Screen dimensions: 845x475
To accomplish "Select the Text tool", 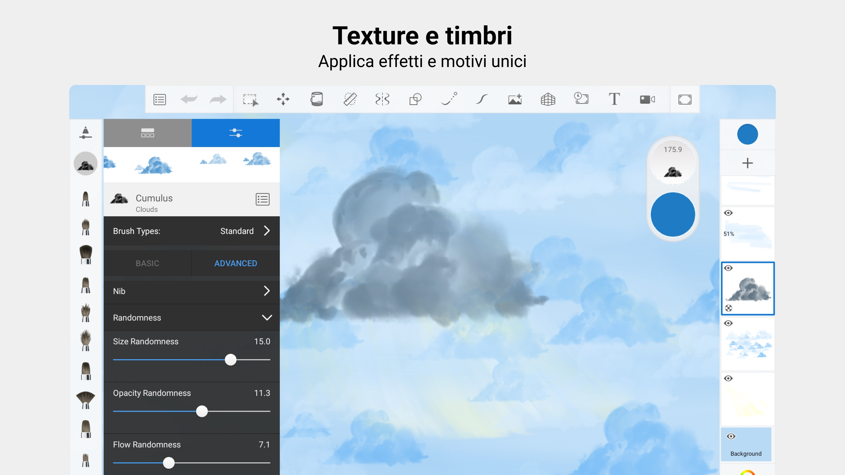I will tap(614, 99).
